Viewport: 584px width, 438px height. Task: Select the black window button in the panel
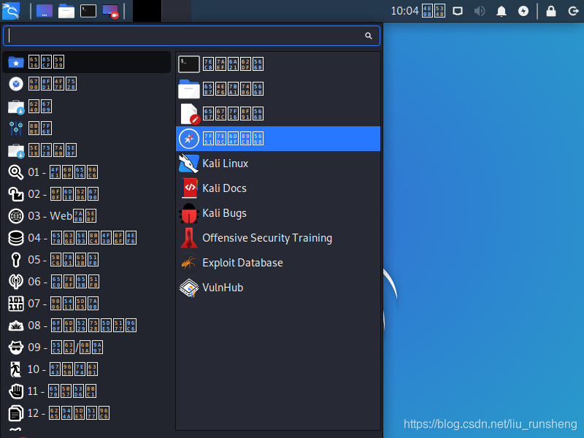(x=147, y=11)
